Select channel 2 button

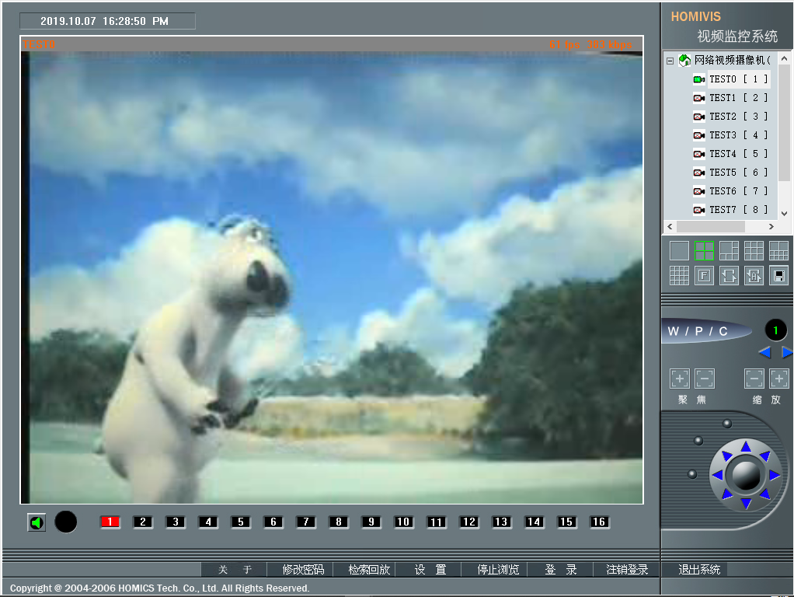[143, 522]
